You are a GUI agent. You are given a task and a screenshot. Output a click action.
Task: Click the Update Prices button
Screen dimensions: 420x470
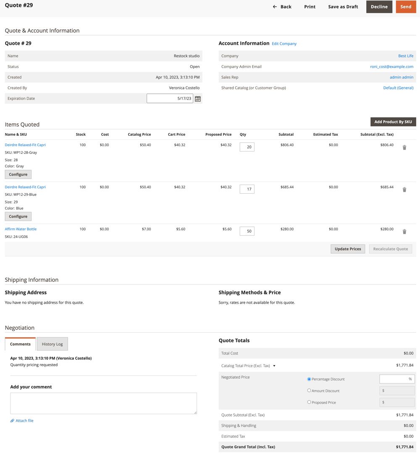coord(348,249)
